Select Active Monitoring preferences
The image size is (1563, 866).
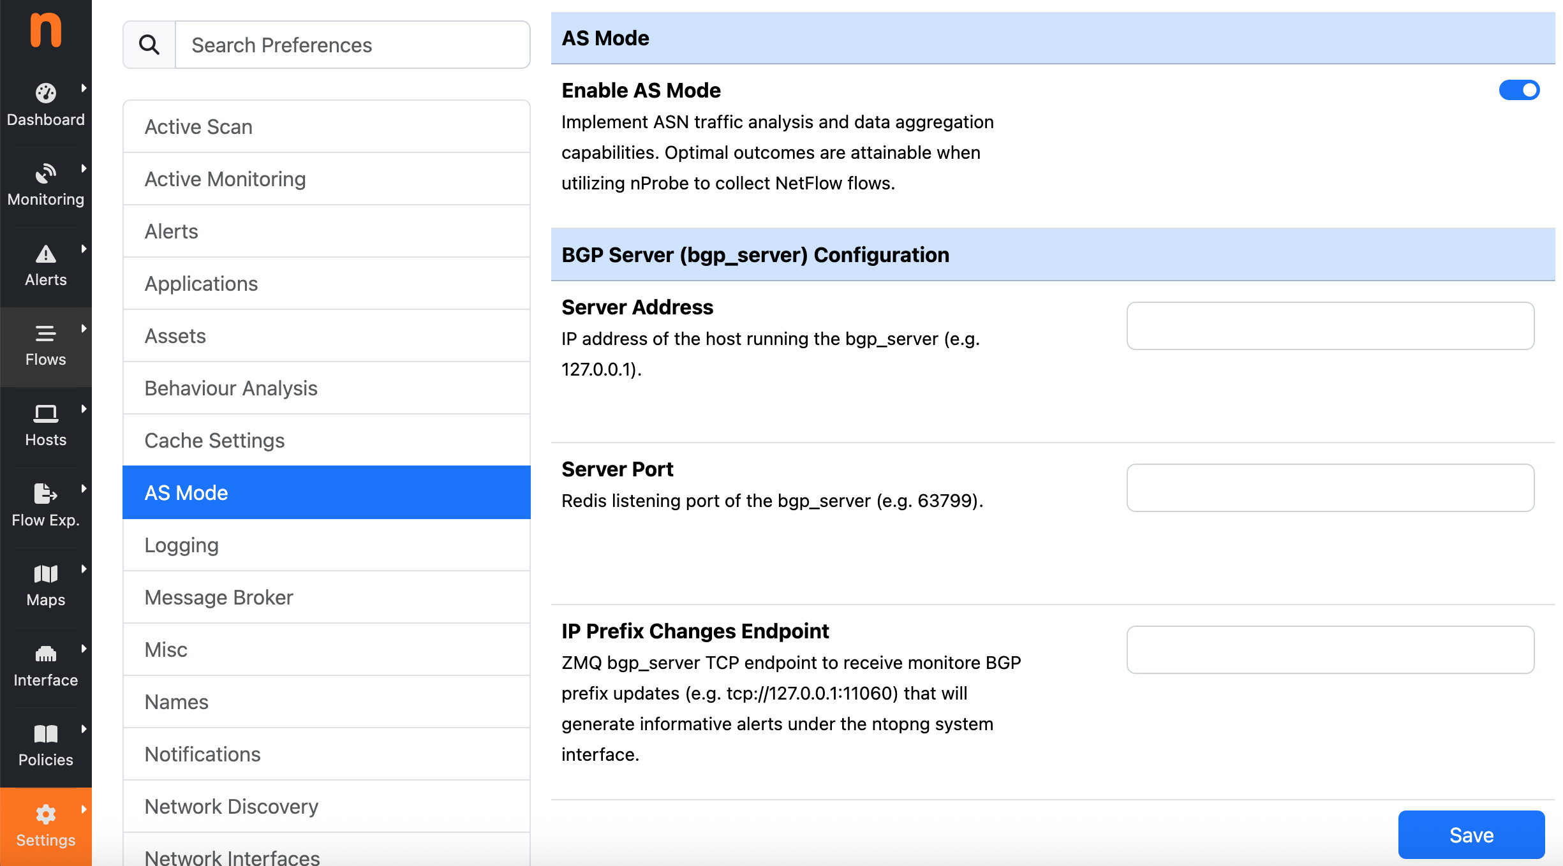point(327,179)
